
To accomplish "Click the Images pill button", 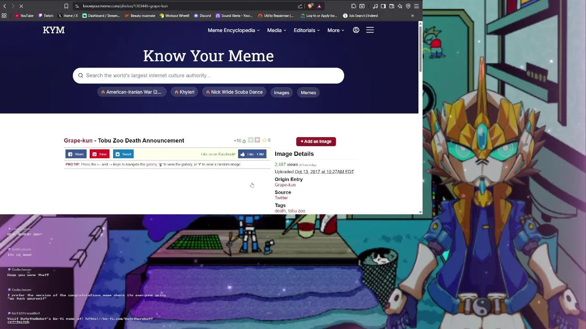I will pyautogui.click(x=282, y=92).
